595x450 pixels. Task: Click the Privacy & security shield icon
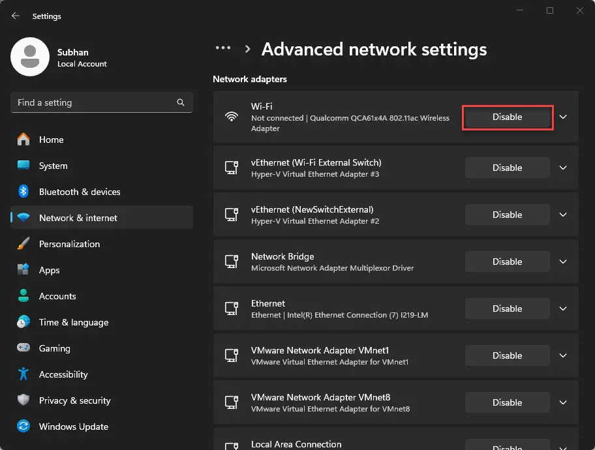click(23, 400)
